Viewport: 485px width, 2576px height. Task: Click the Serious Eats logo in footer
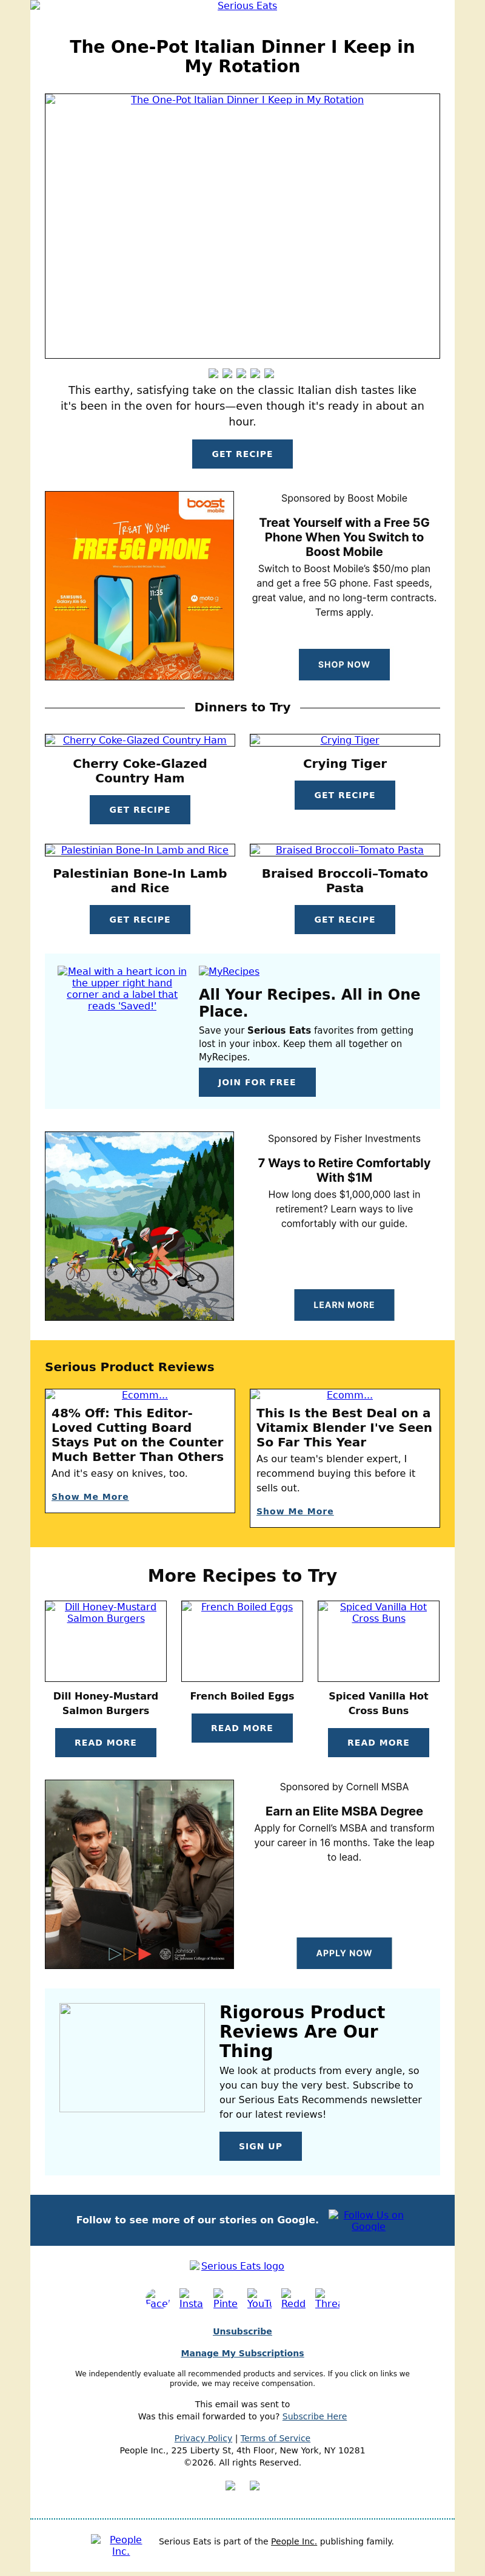click(242, 2266)
